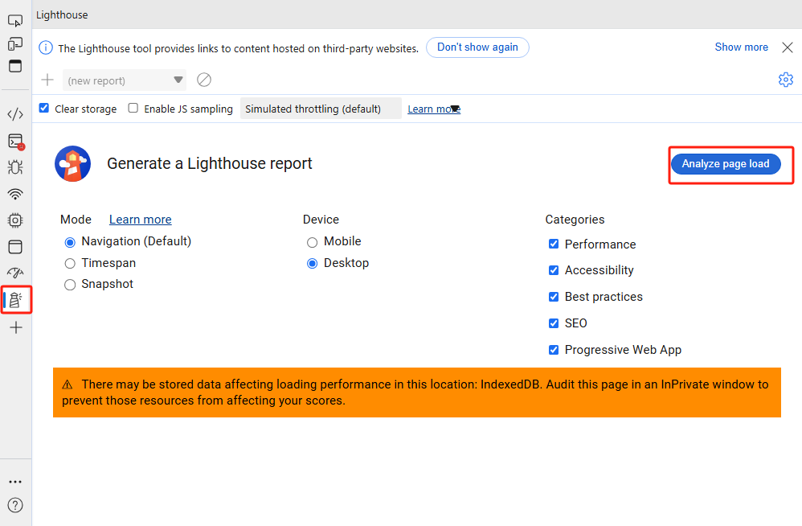Select Snapshot mode
The height and width of the screenshot is (526, 802).
pyautogui.click(x=70, y=285)
